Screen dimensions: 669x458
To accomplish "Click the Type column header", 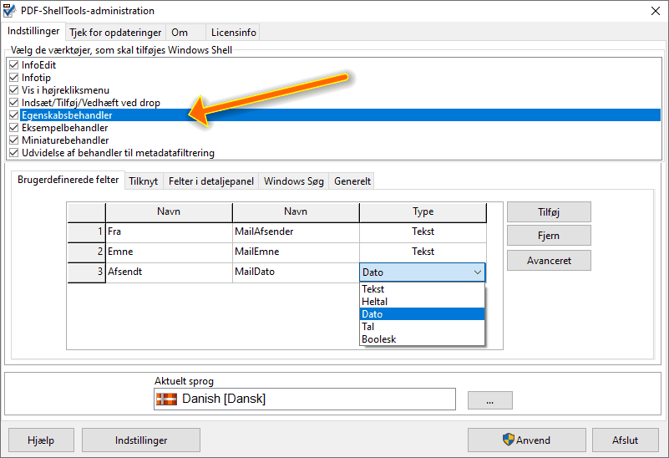I will pyautogui.click(x=423, y=212).
